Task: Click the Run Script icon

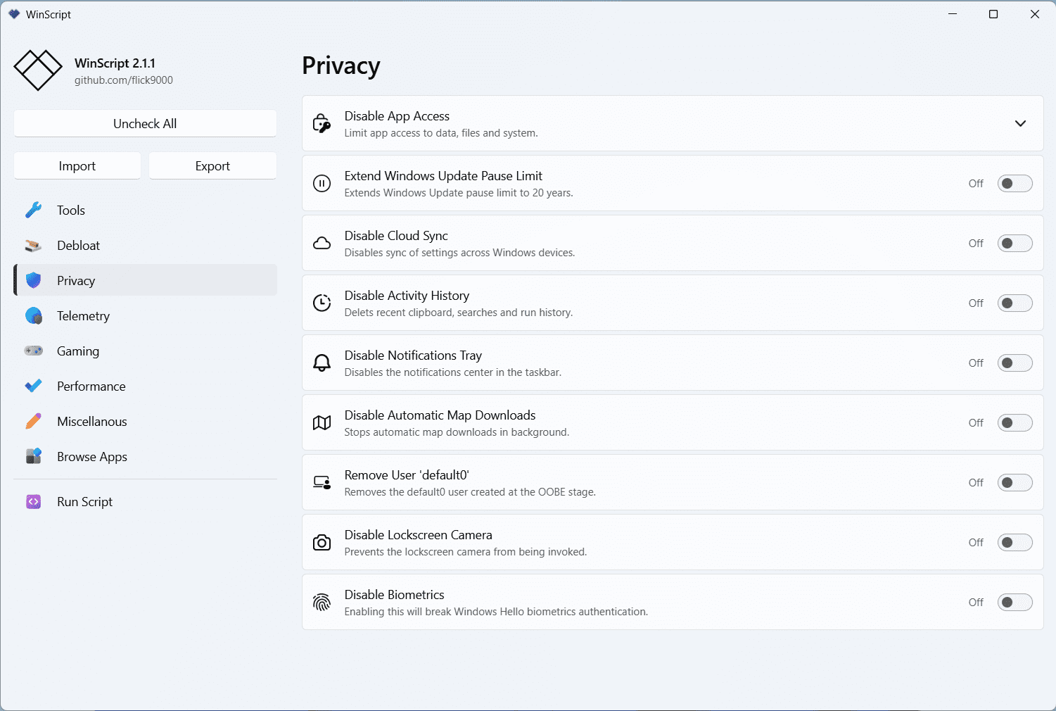Action: (x=33, y=502)
